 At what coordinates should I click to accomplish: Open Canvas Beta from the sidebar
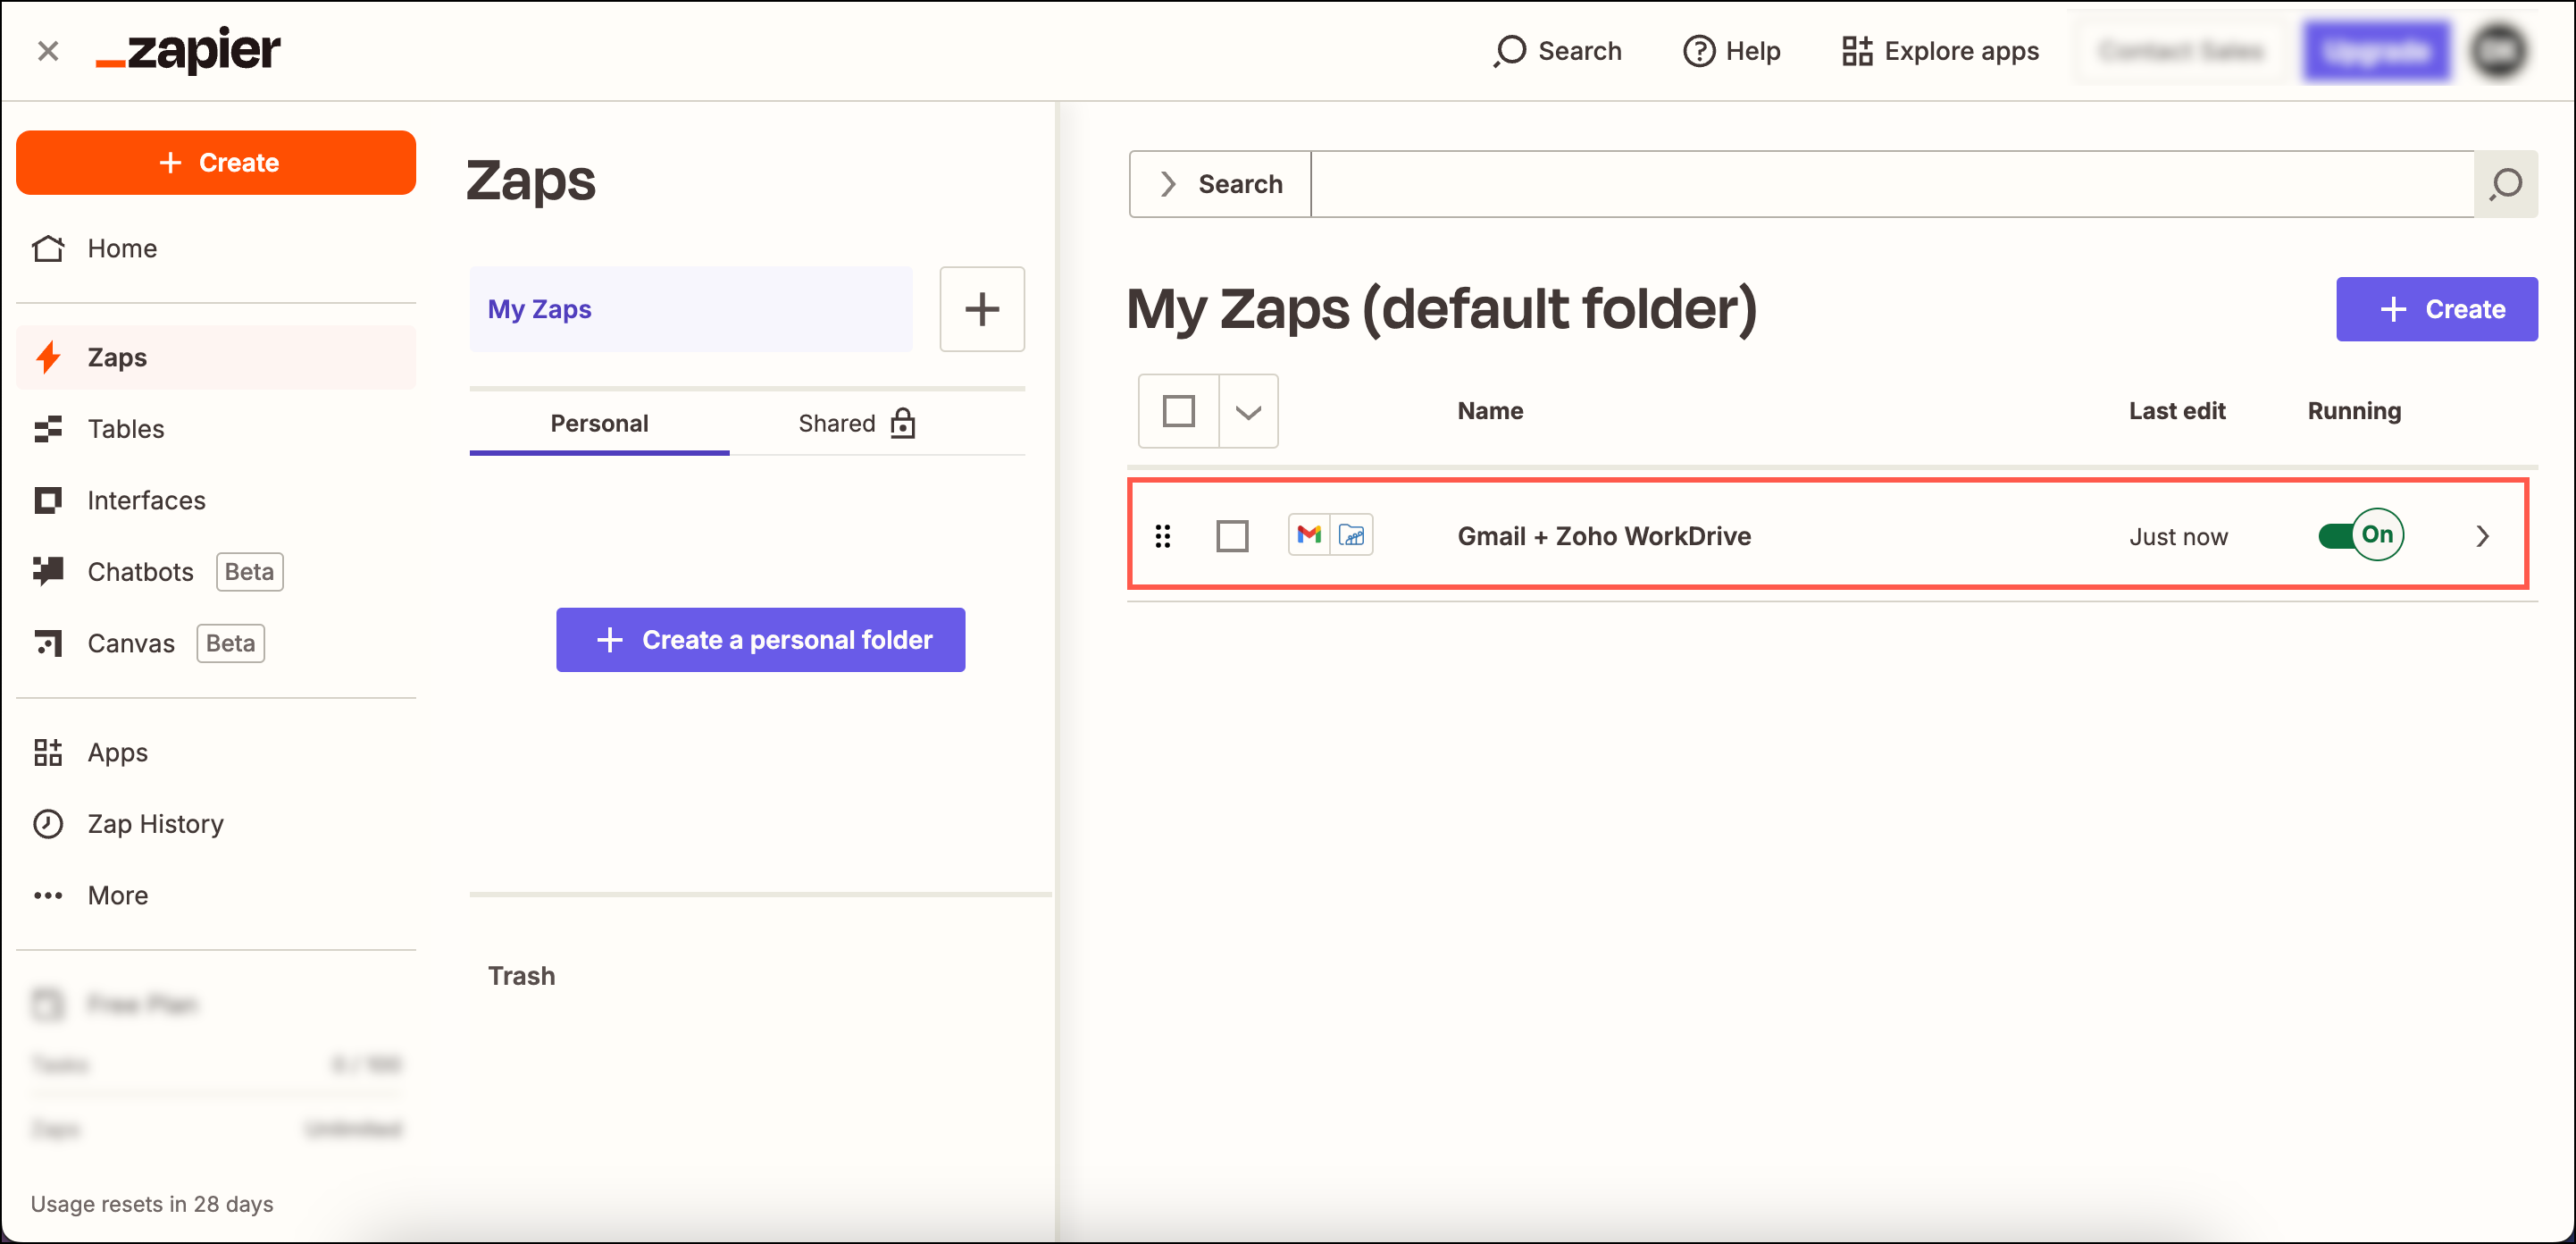[216, 643]
